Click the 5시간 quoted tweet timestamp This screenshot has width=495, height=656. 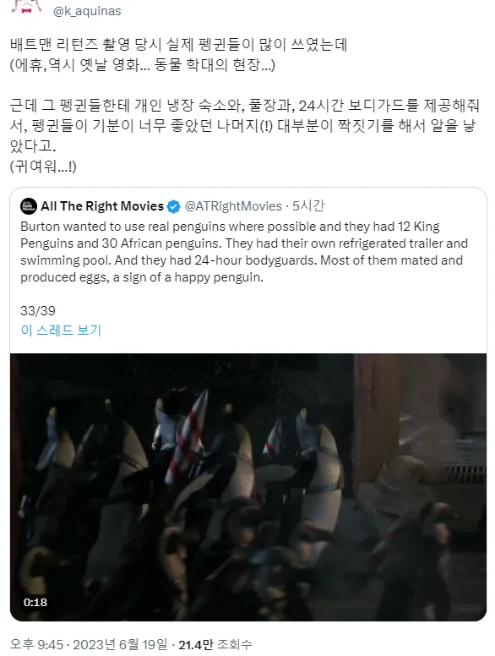(x=308, y=205)
